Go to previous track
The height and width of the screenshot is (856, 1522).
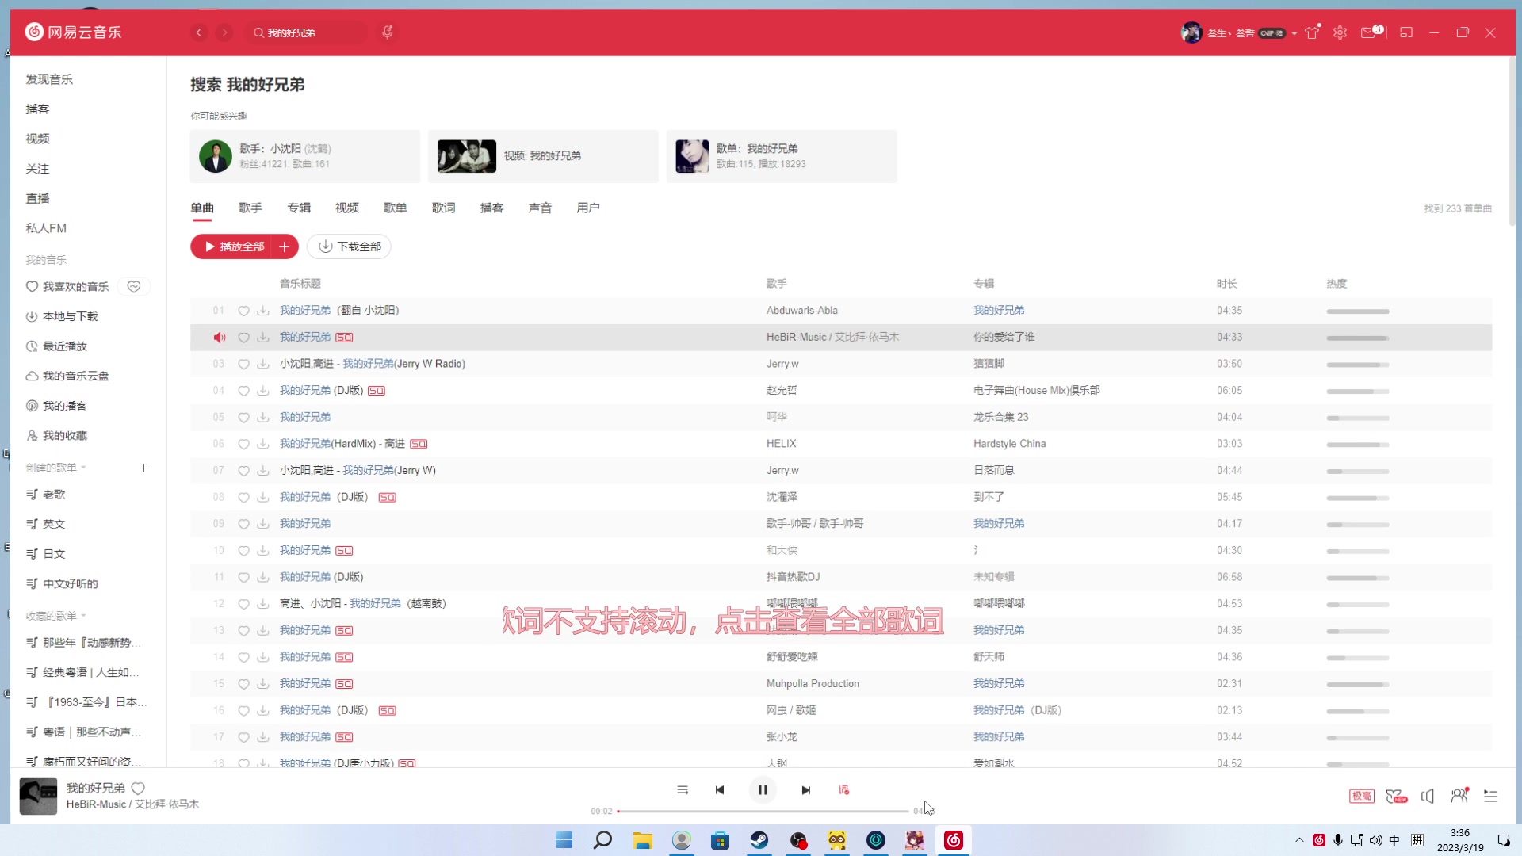point(720,790)
